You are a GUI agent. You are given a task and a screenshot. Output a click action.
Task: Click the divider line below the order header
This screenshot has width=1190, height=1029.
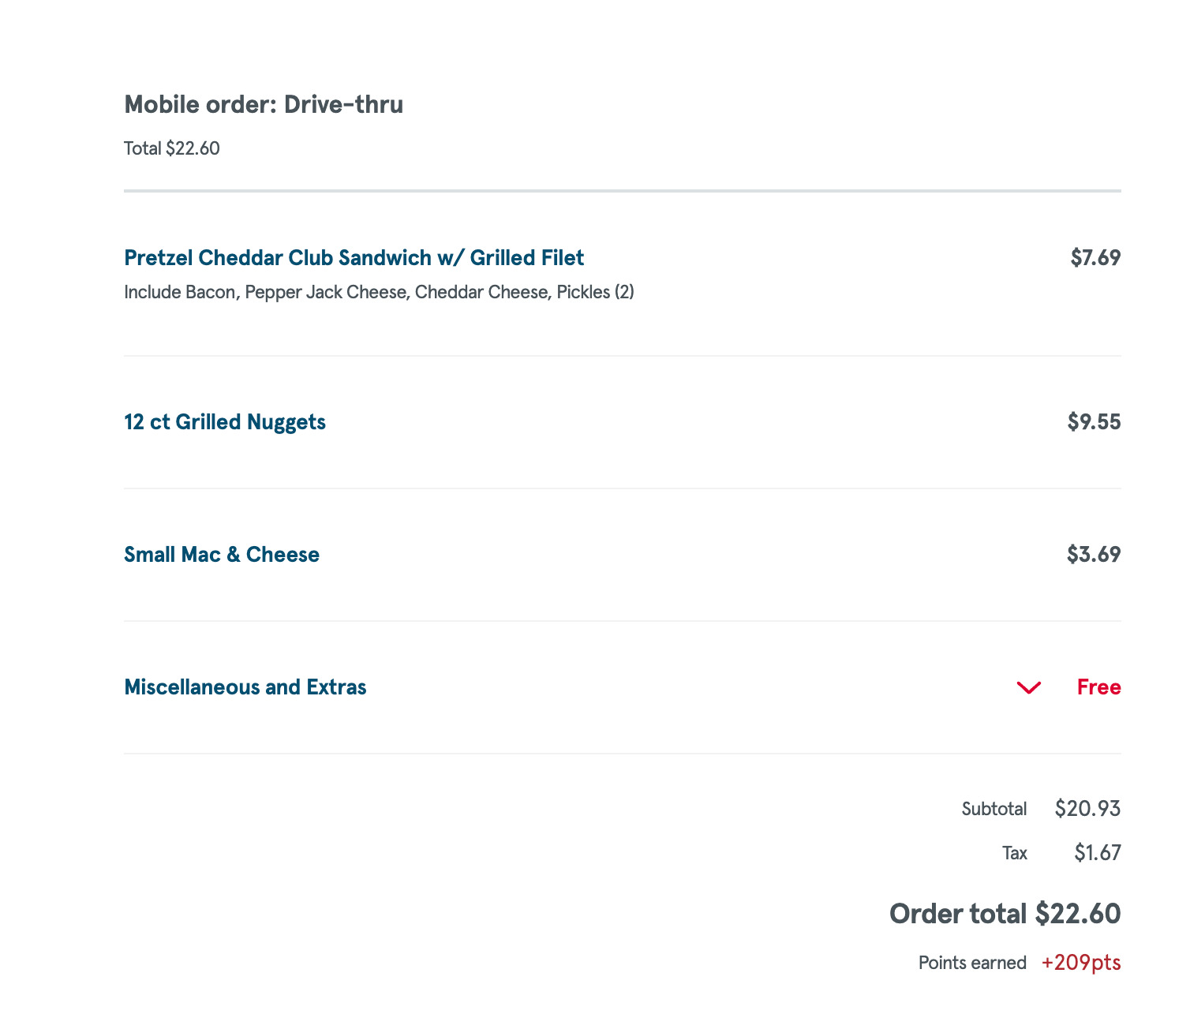(622, 191)
